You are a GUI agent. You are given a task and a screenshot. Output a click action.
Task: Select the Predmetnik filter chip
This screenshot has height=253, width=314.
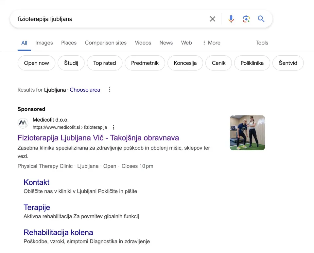coord(145,63)
